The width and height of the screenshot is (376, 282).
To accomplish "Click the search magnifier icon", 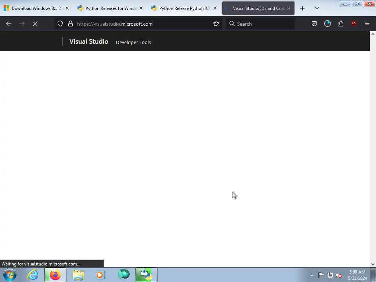I will (232, 23).
